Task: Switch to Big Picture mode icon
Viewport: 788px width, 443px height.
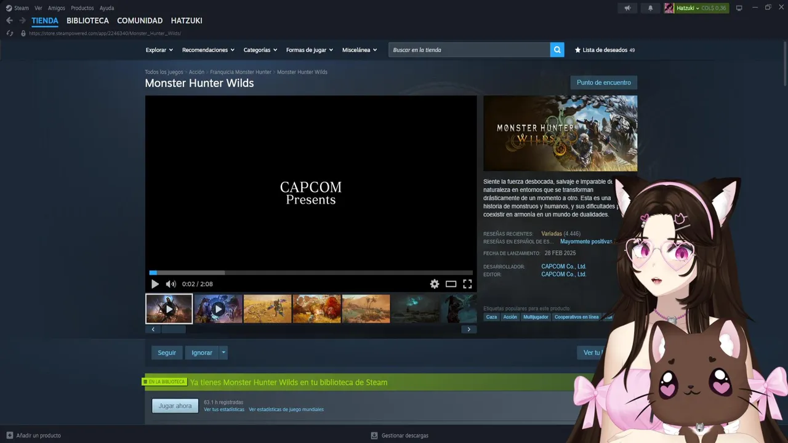Action: (739, 8)
